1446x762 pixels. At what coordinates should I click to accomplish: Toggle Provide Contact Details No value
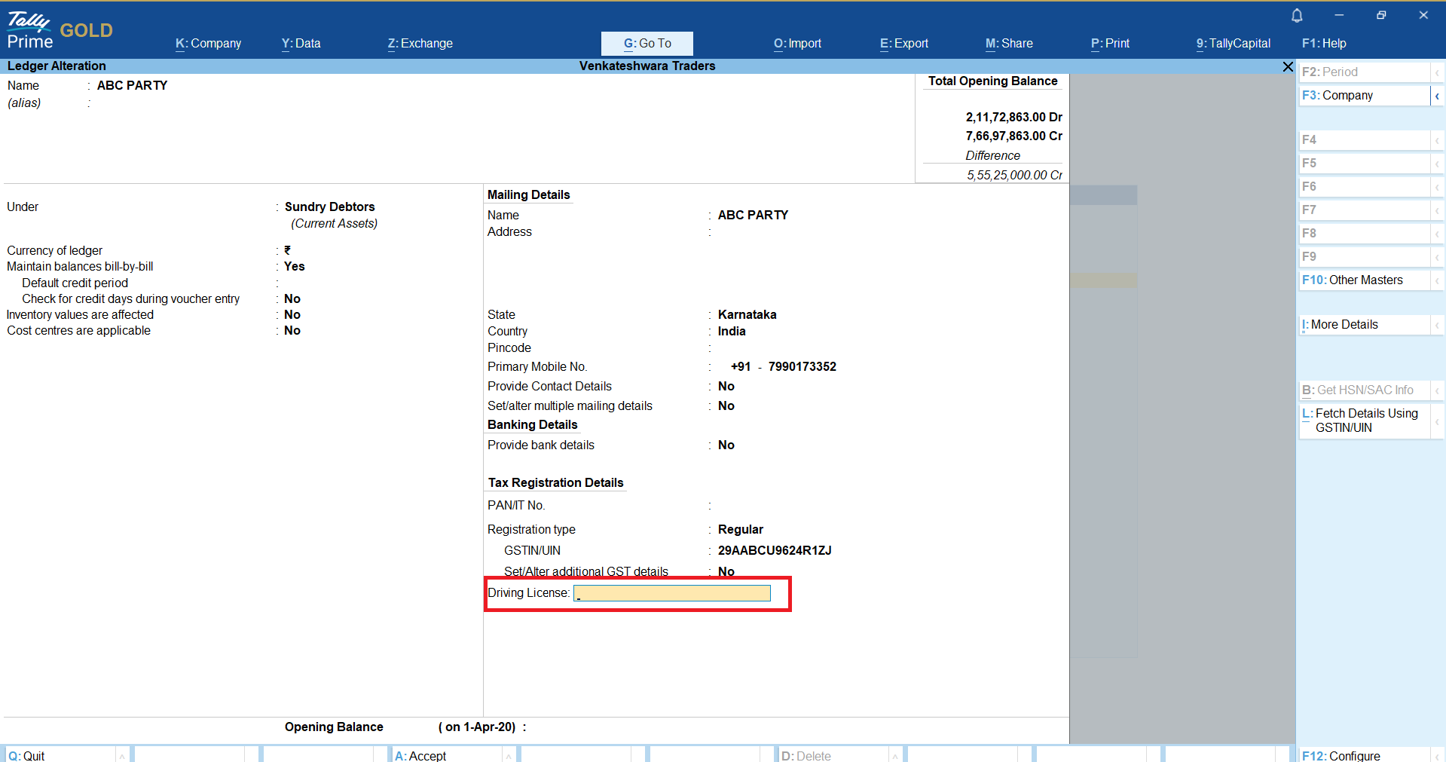tap(726, 387)
